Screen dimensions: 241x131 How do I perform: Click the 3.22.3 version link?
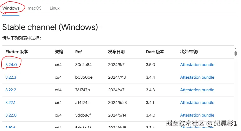pos(11,77)
